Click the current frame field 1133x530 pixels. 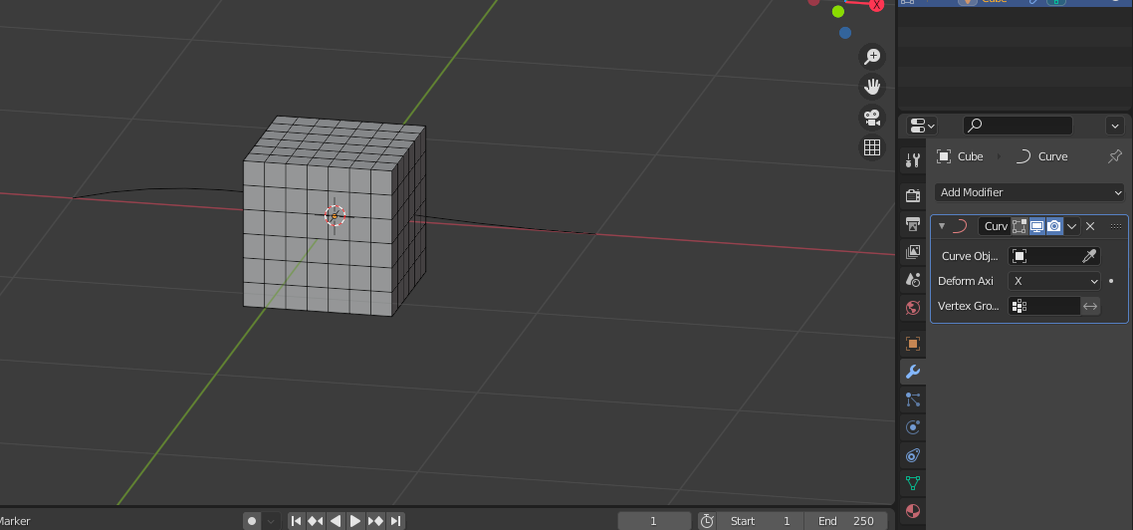pyautogui.click(x=654, y=521)
